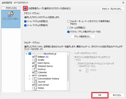The width and height of the screenshot is (126, 99).
Task: Click the Journal folder icon
Action: tap(36, 82)
